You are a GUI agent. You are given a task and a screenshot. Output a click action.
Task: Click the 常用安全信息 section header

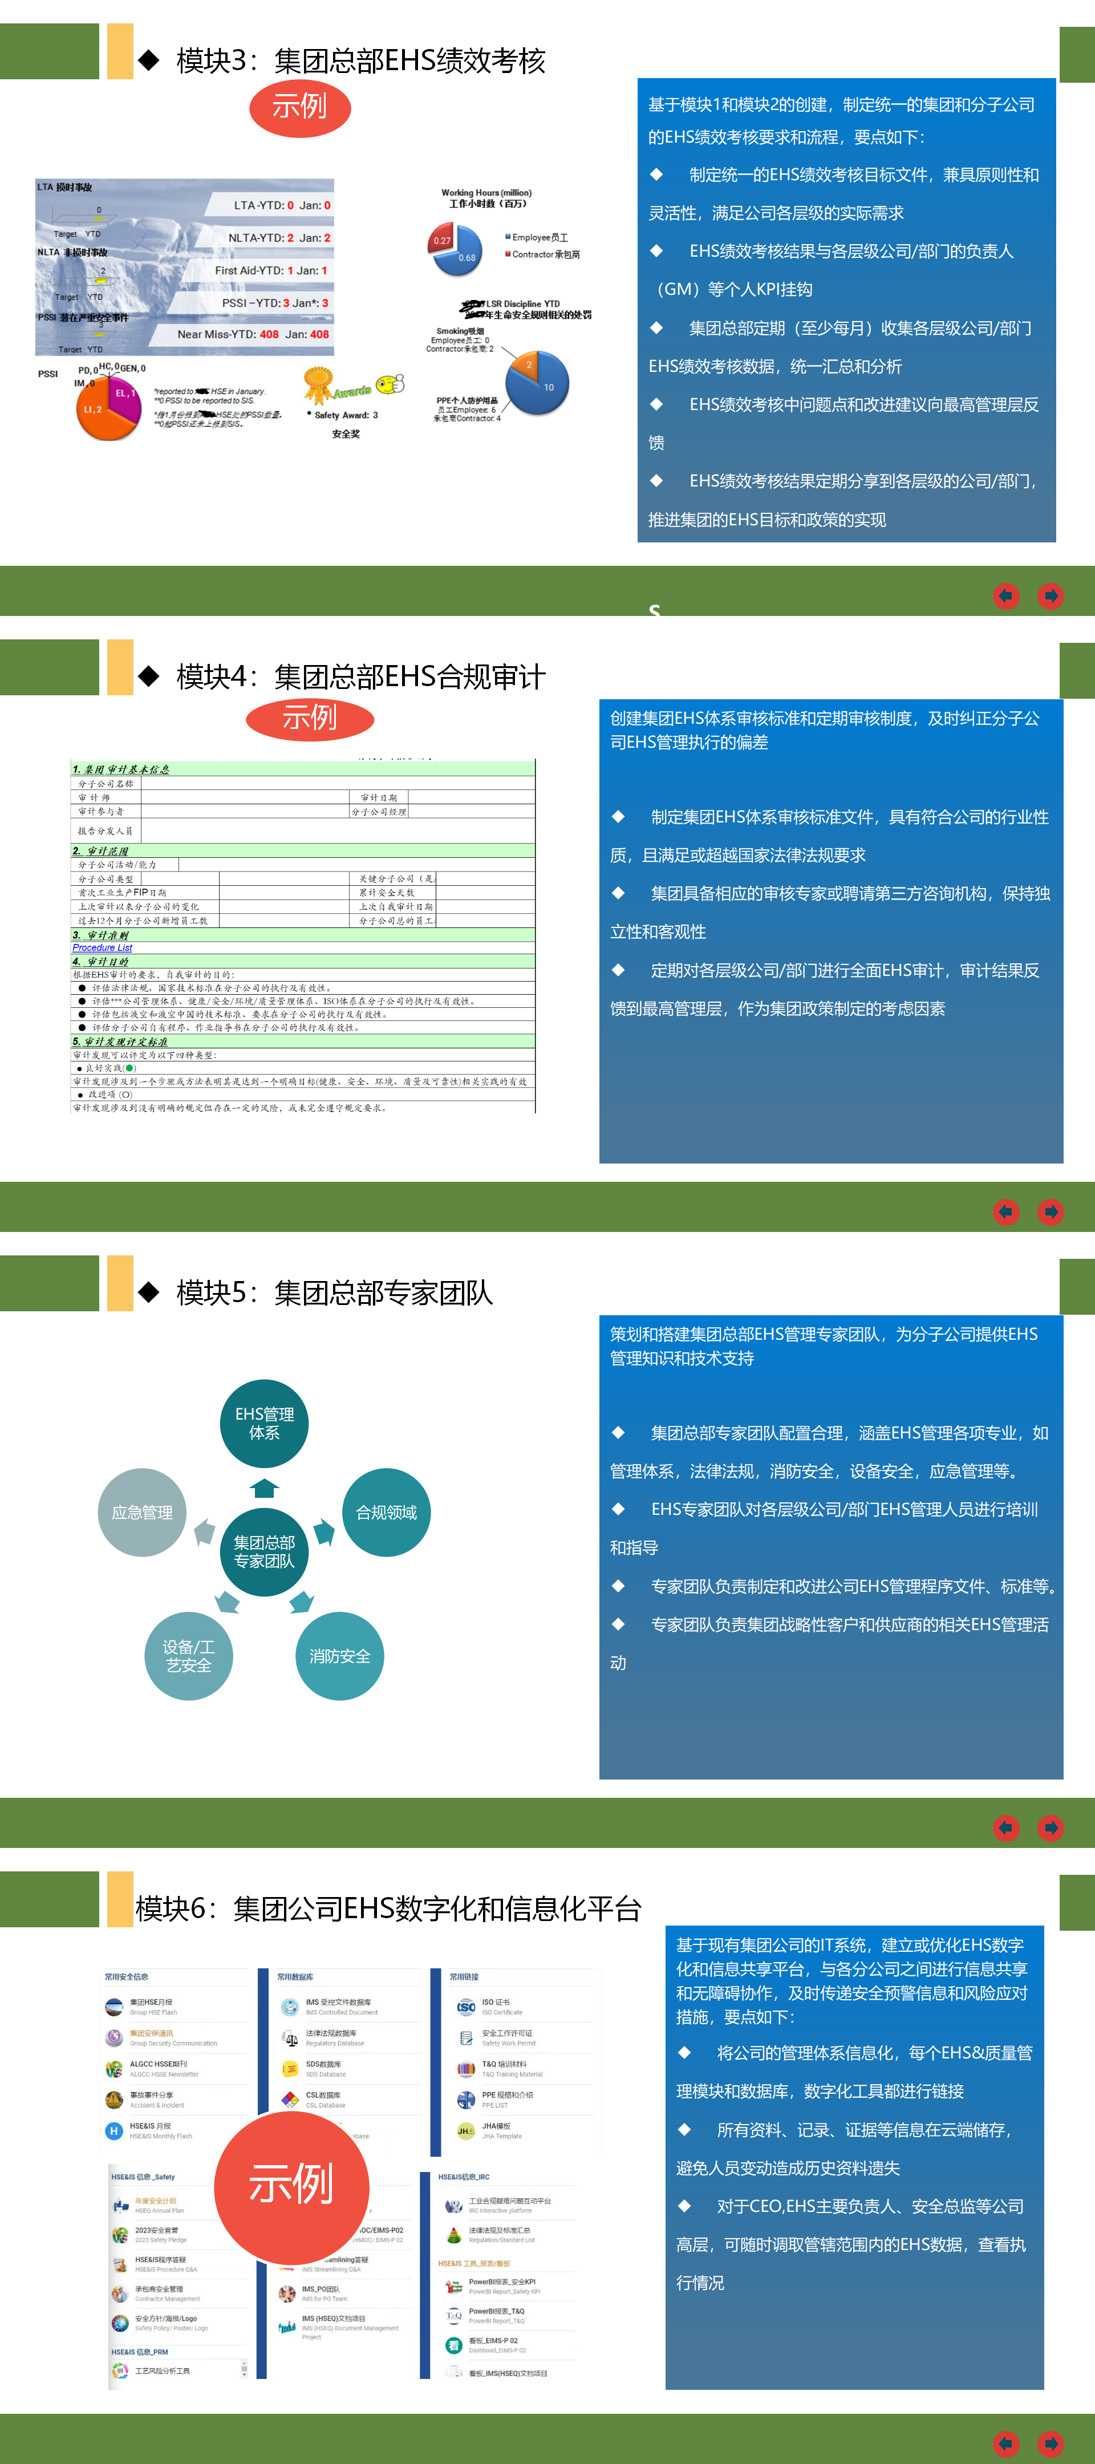126,1977
